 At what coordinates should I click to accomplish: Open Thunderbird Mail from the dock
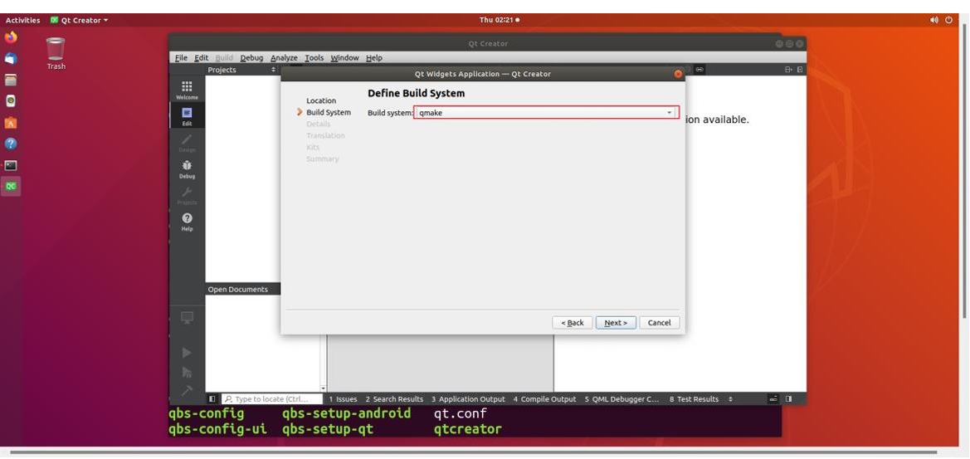(x=11, y=58)
